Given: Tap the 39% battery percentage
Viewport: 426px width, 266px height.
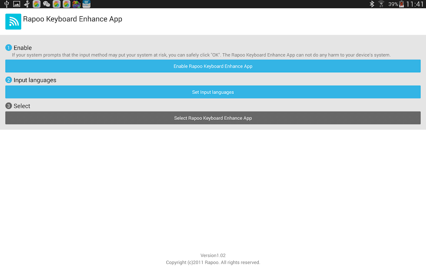Looking at the screenshot, I should 393,4.
